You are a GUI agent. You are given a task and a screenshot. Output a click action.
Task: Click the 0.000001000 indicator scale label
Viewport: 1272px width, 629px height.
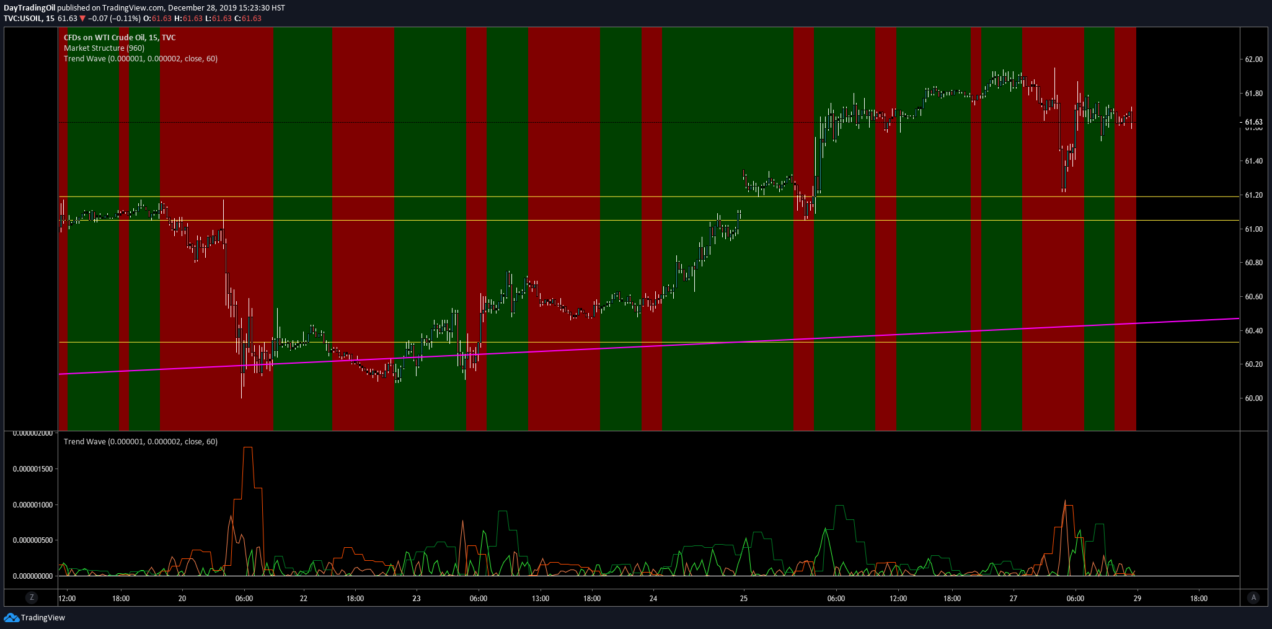(33, 505)
